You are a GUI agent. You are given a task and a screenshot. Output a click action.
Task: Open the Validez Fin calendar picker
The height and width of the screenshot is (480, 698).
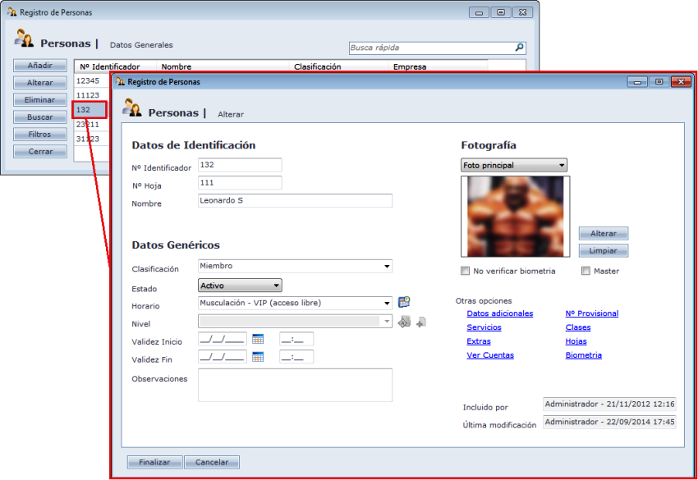[x=258, y=357]
